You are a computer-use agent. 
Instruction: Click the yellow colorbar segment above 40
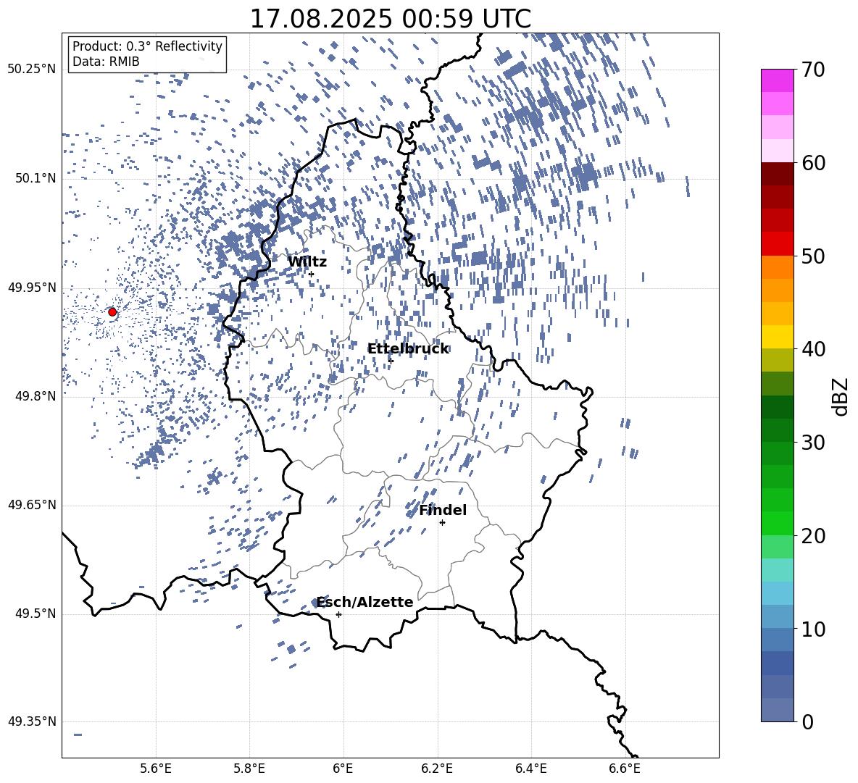click(x=777, y=337)
